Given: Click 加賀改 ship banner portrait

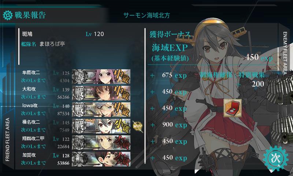Looking at the screenshot, I should click(101, 159).
